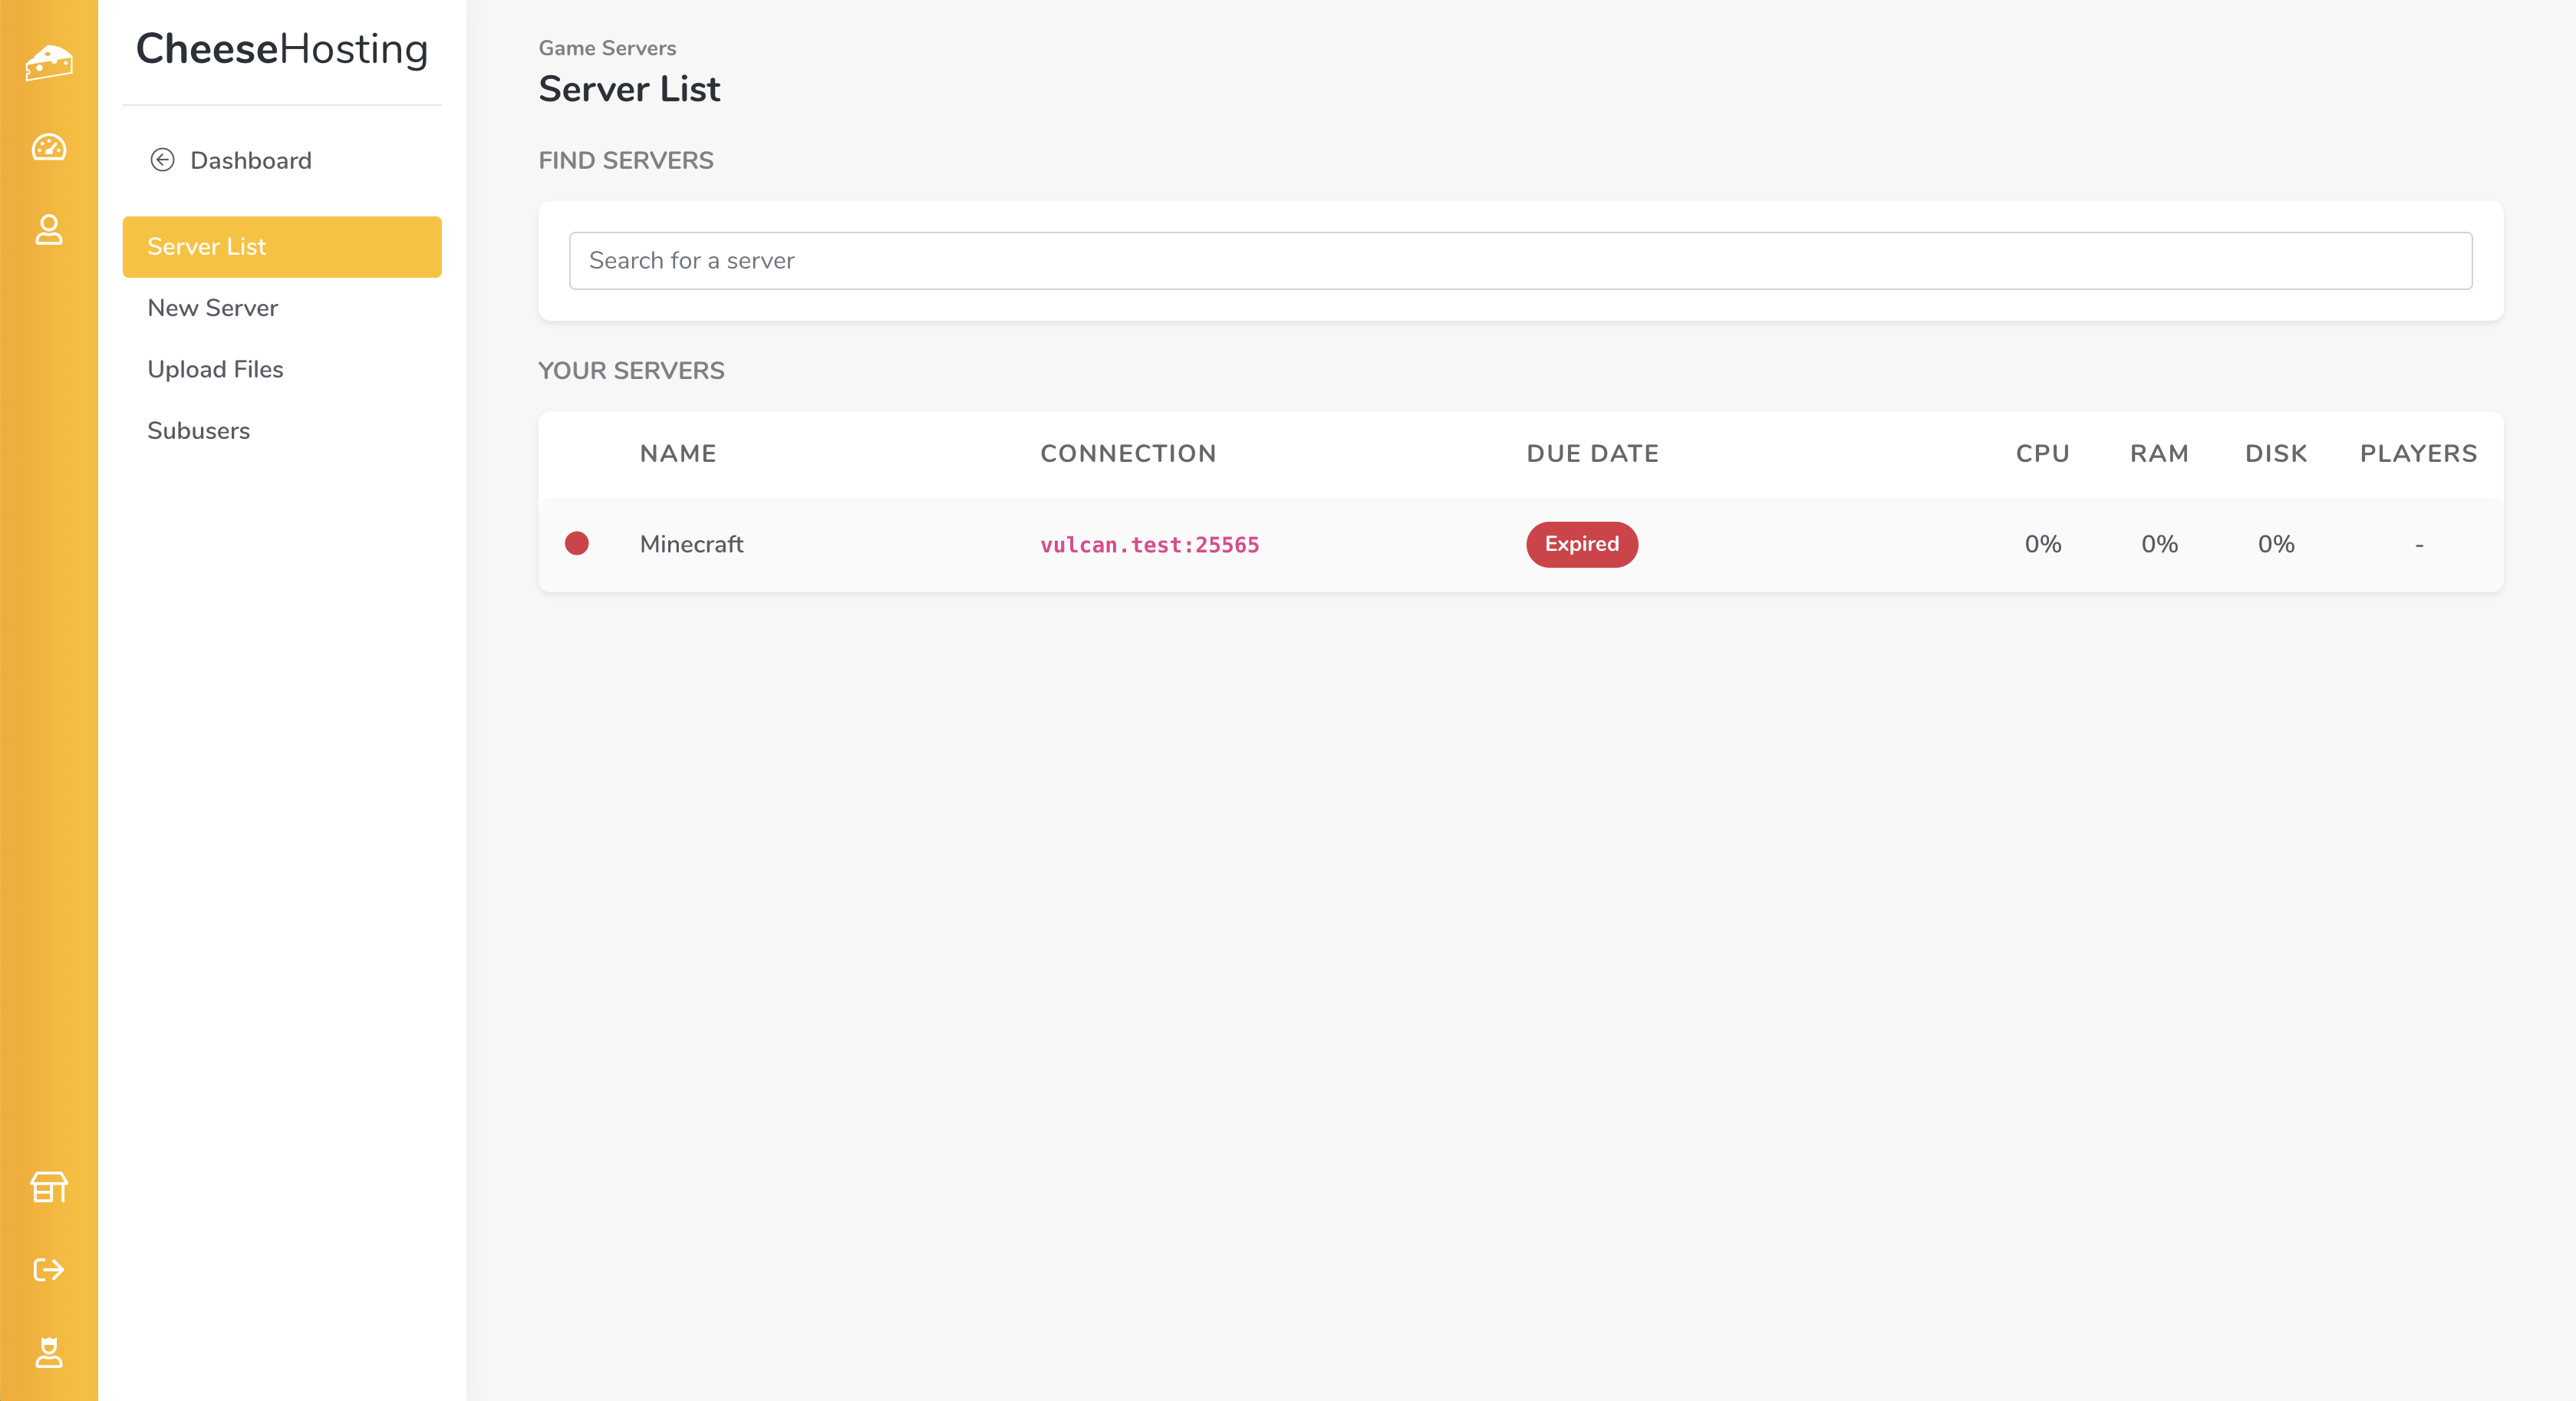Click the CheeseHosting brand title
Viewport: 2576px width, 1401px height.
point(281,49)
